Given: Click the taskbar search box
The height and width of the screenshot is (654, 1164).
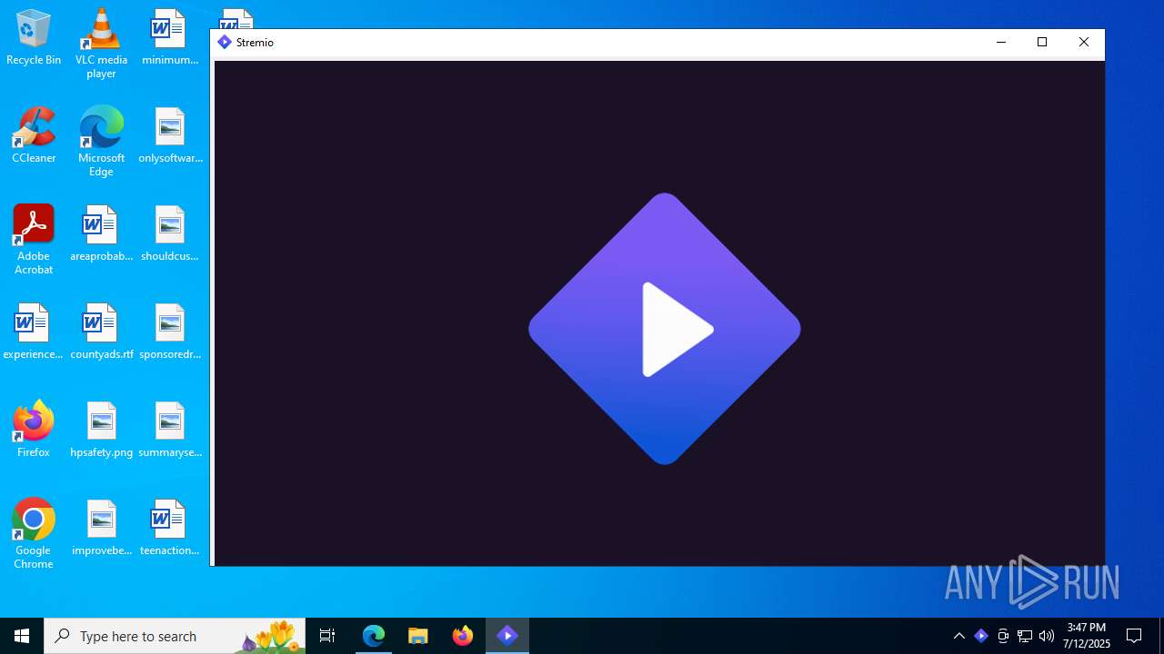Looking at the screenshot, I should pyautogui.click(x=175, y=636).
